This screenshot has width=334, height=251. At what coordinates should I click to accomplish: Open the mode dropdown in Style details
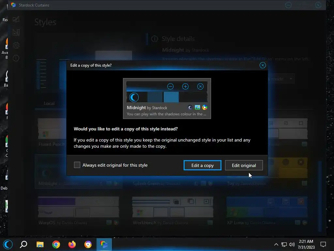[x=281, y=79]
